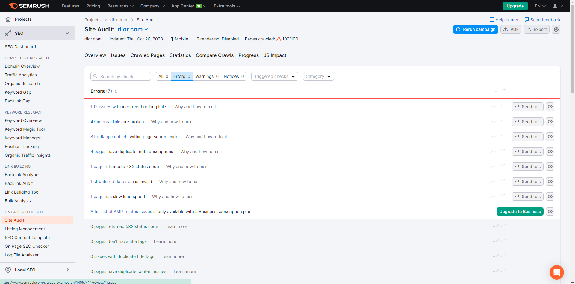
Task: Open the App Center menu
Action: tap(189, 6)
